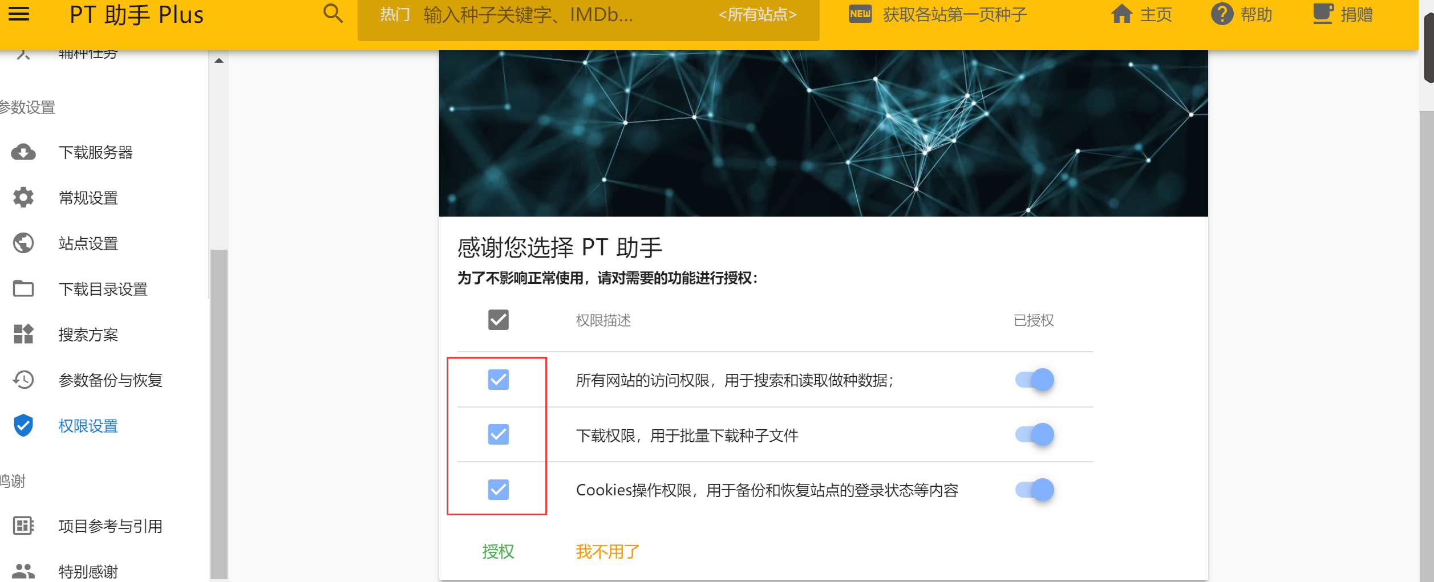Click the search scheme widgets icon
1434x582 pixels.
(23, 334)
